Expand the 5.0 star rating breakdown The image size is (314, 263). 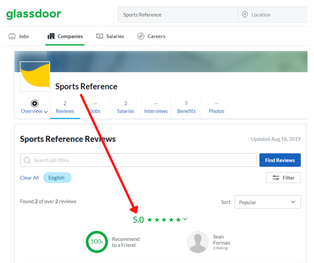click(x=185, y=219)
